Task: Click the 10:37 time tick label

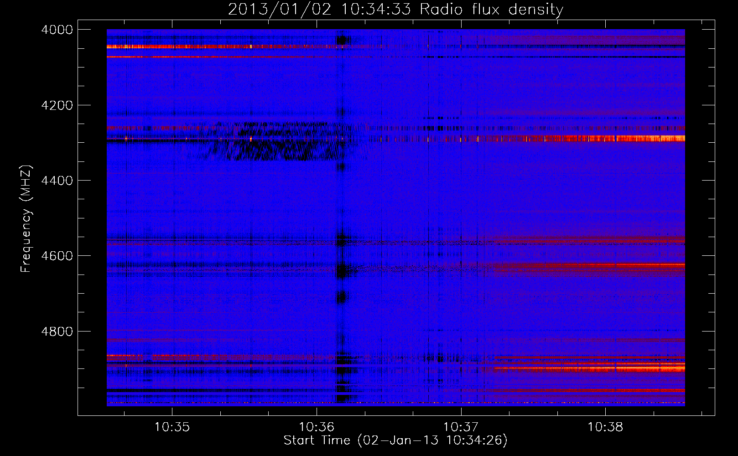Action: point(461,427)
